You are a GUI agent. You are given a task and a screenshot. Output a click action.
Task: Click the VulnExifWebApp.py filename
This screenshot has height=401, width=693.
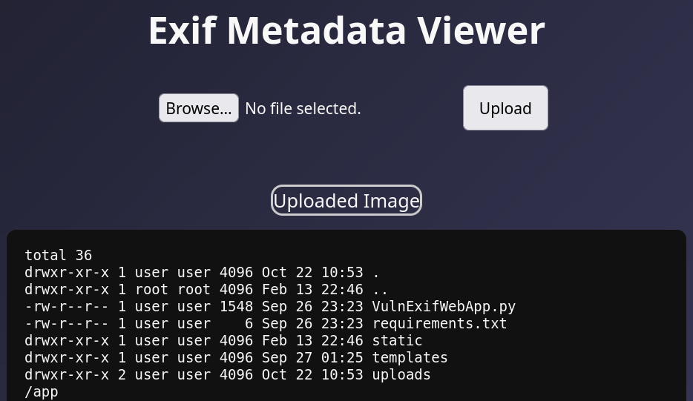pos(444,307)
